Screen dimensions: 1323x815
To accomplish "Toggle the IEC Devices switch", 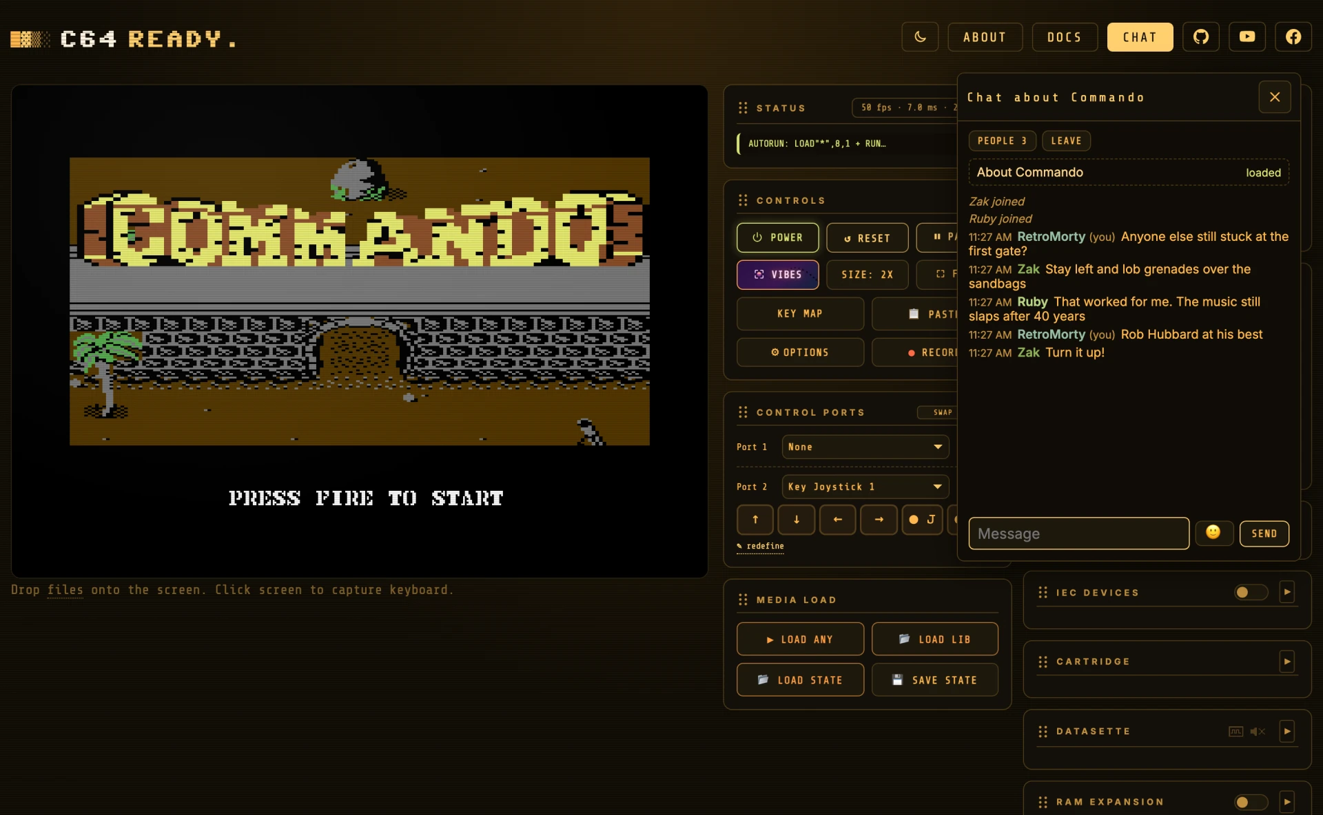I will 1251,592.
